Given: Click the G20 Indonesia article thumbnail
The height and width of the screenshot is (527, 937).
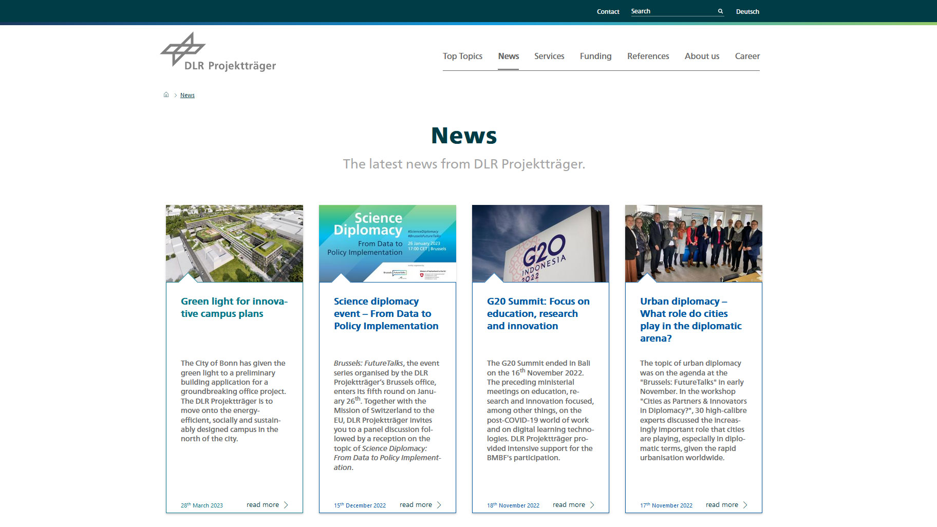Looking at the screenshot, I should coord(540,243).
